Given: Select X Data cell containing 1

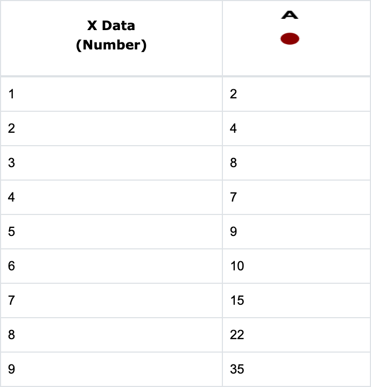Looking at the screenshot, I should [111, 94].
